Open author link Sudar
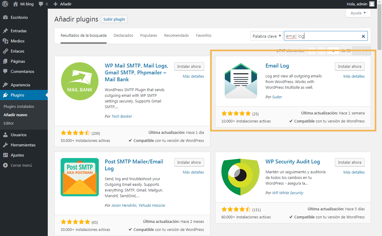This screenshot has height=236, width=382. point(277,97)
